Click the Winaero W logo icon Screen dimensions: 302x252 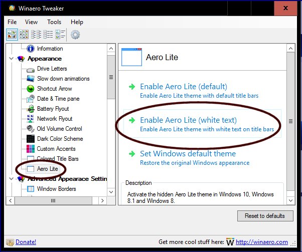[230, 242]
